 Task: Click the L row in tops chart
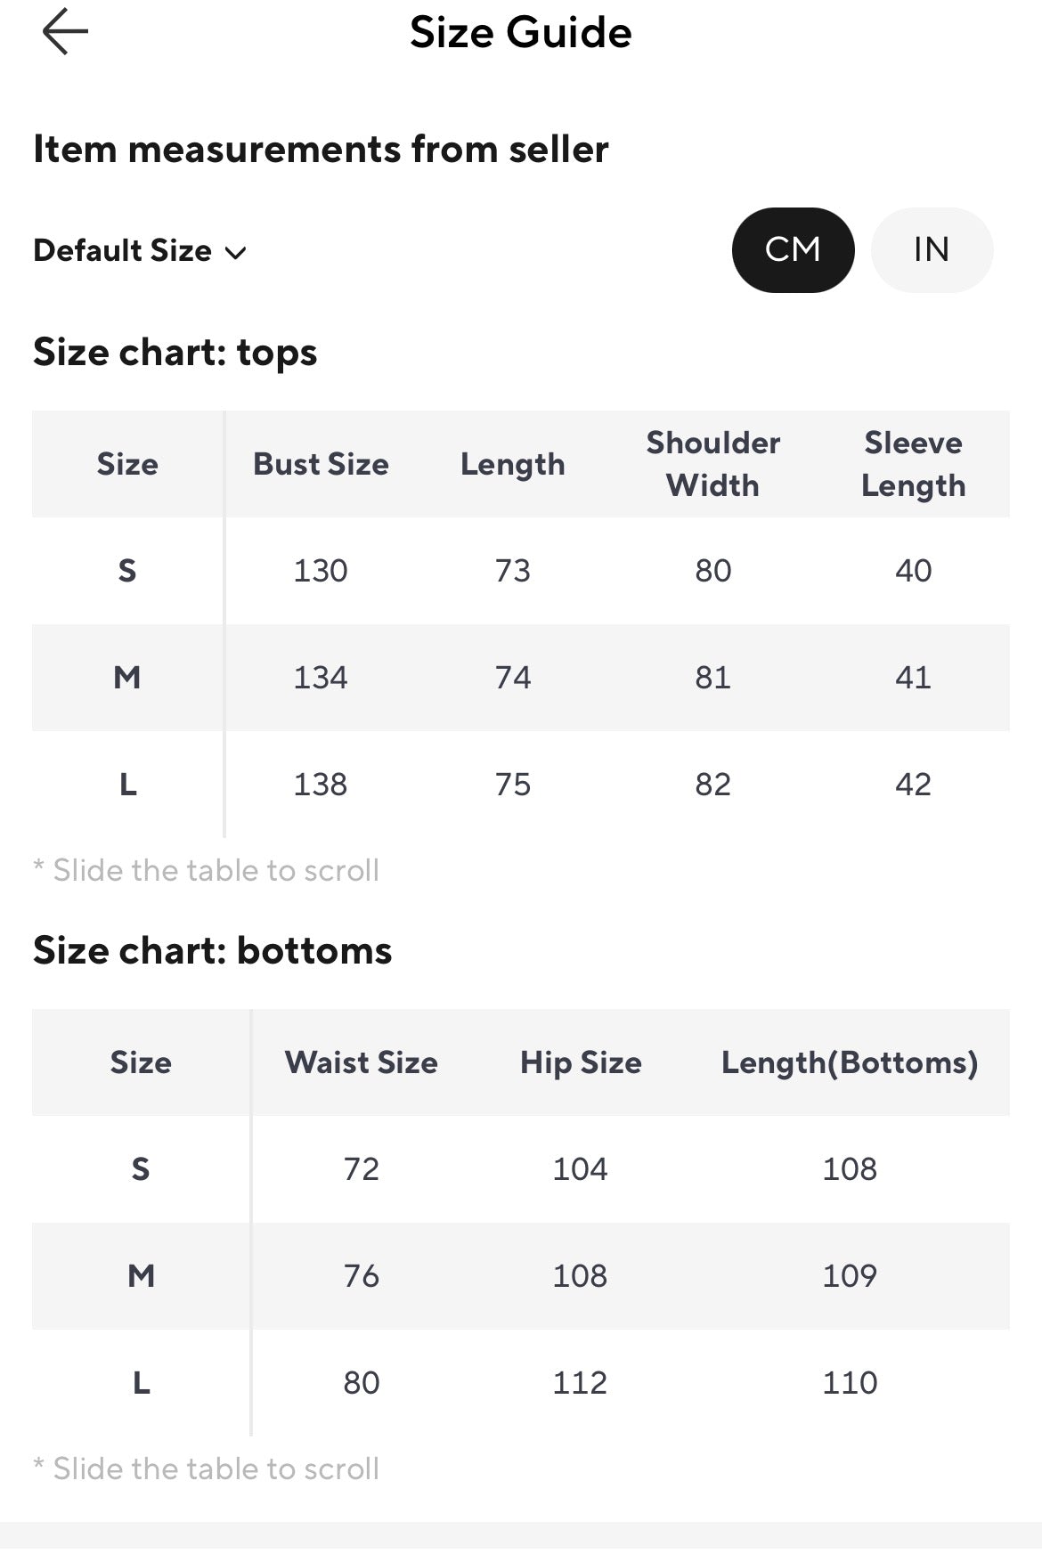[521, 785]
